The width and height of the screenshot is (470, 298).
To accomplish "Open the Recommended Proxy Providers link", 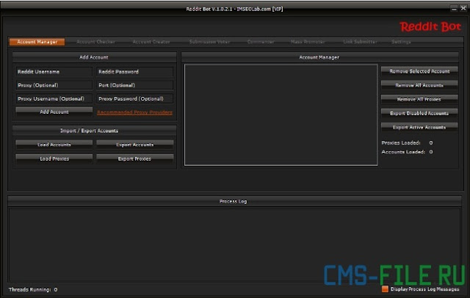I will pyautogui.click(x=134, y=112).
